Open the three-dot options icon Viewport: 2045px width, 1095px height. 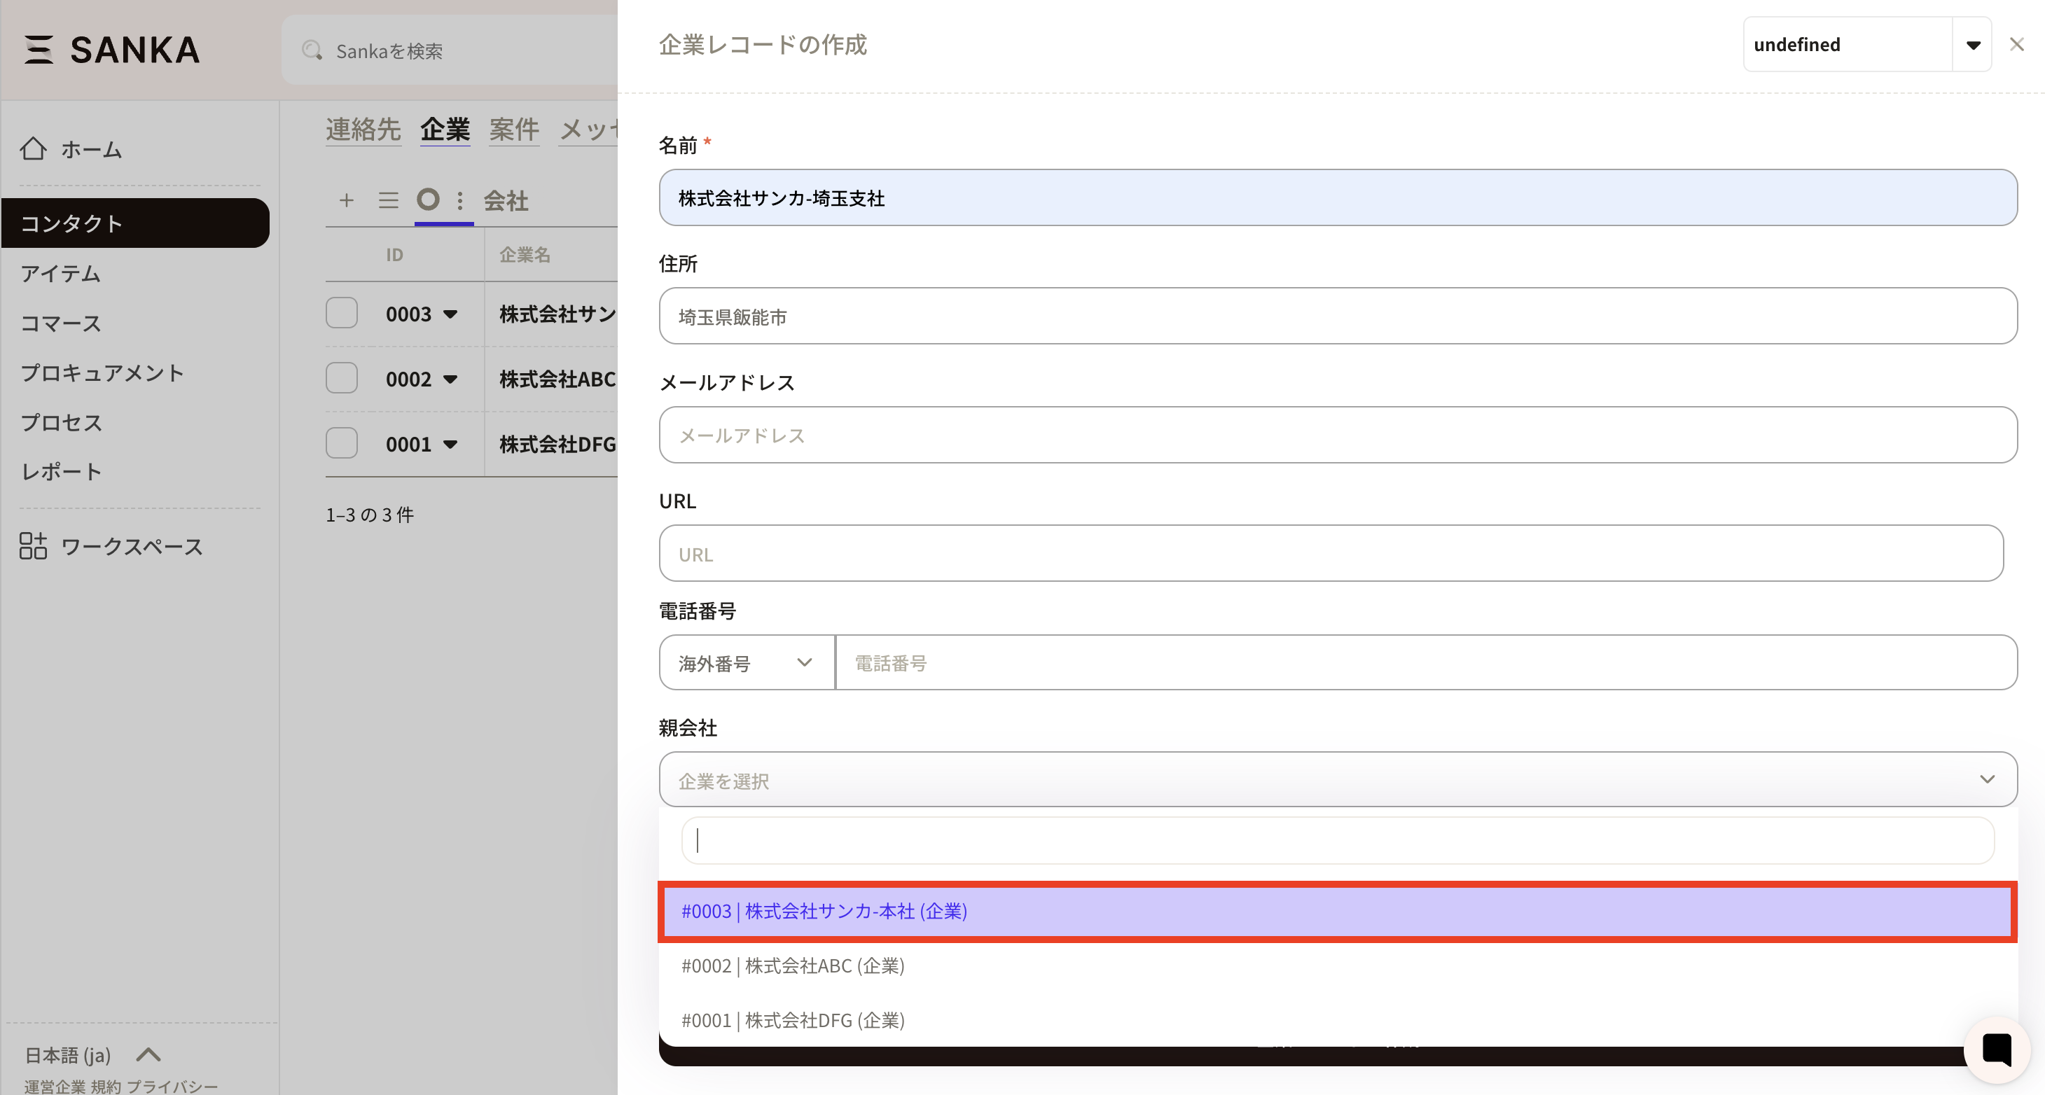(460, 200)
